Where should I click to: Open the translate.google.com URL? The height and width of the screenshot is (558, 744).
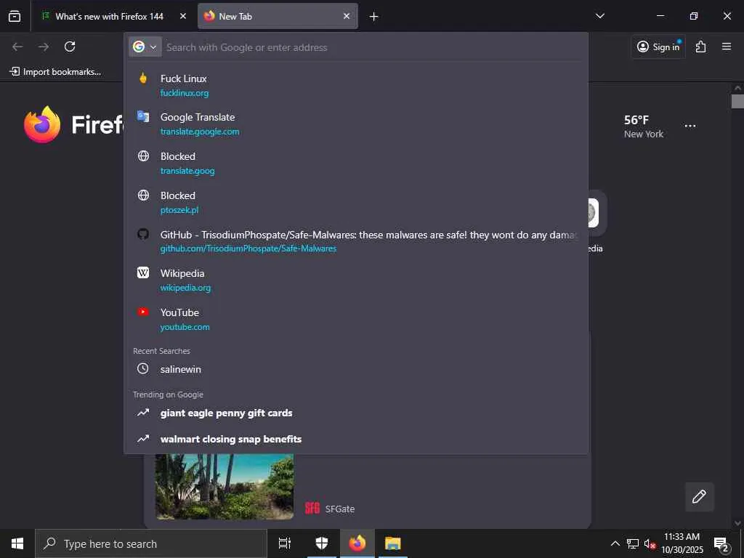200,132
